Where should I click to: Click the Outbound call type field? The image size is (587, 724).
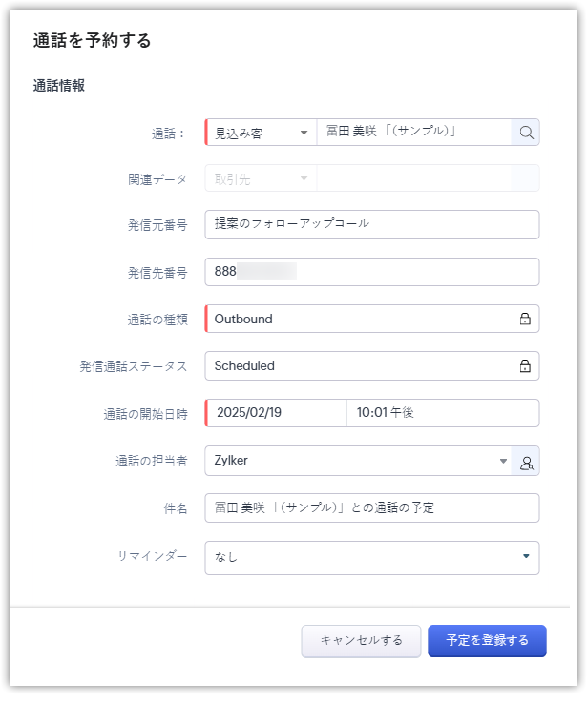pos(363,319)
